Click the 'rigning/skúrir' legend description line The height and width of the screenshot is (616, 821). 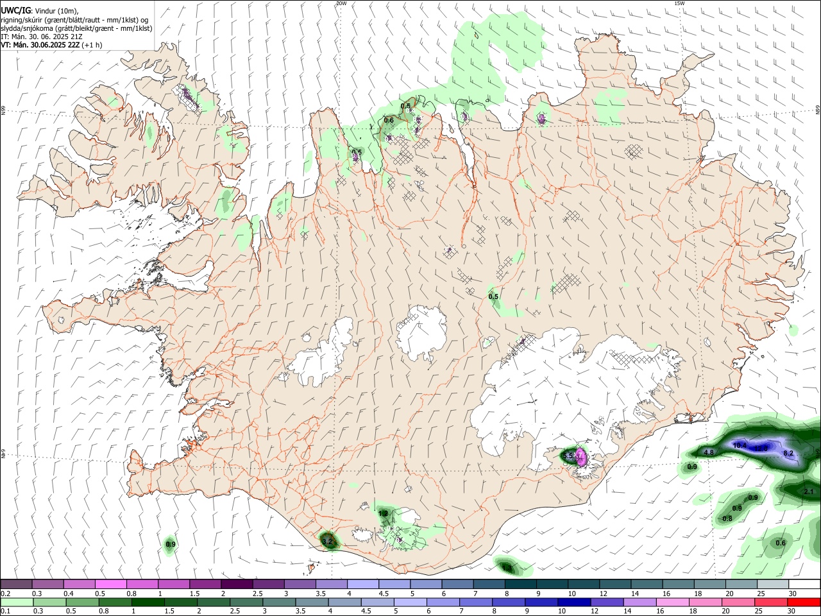[74, 20]
